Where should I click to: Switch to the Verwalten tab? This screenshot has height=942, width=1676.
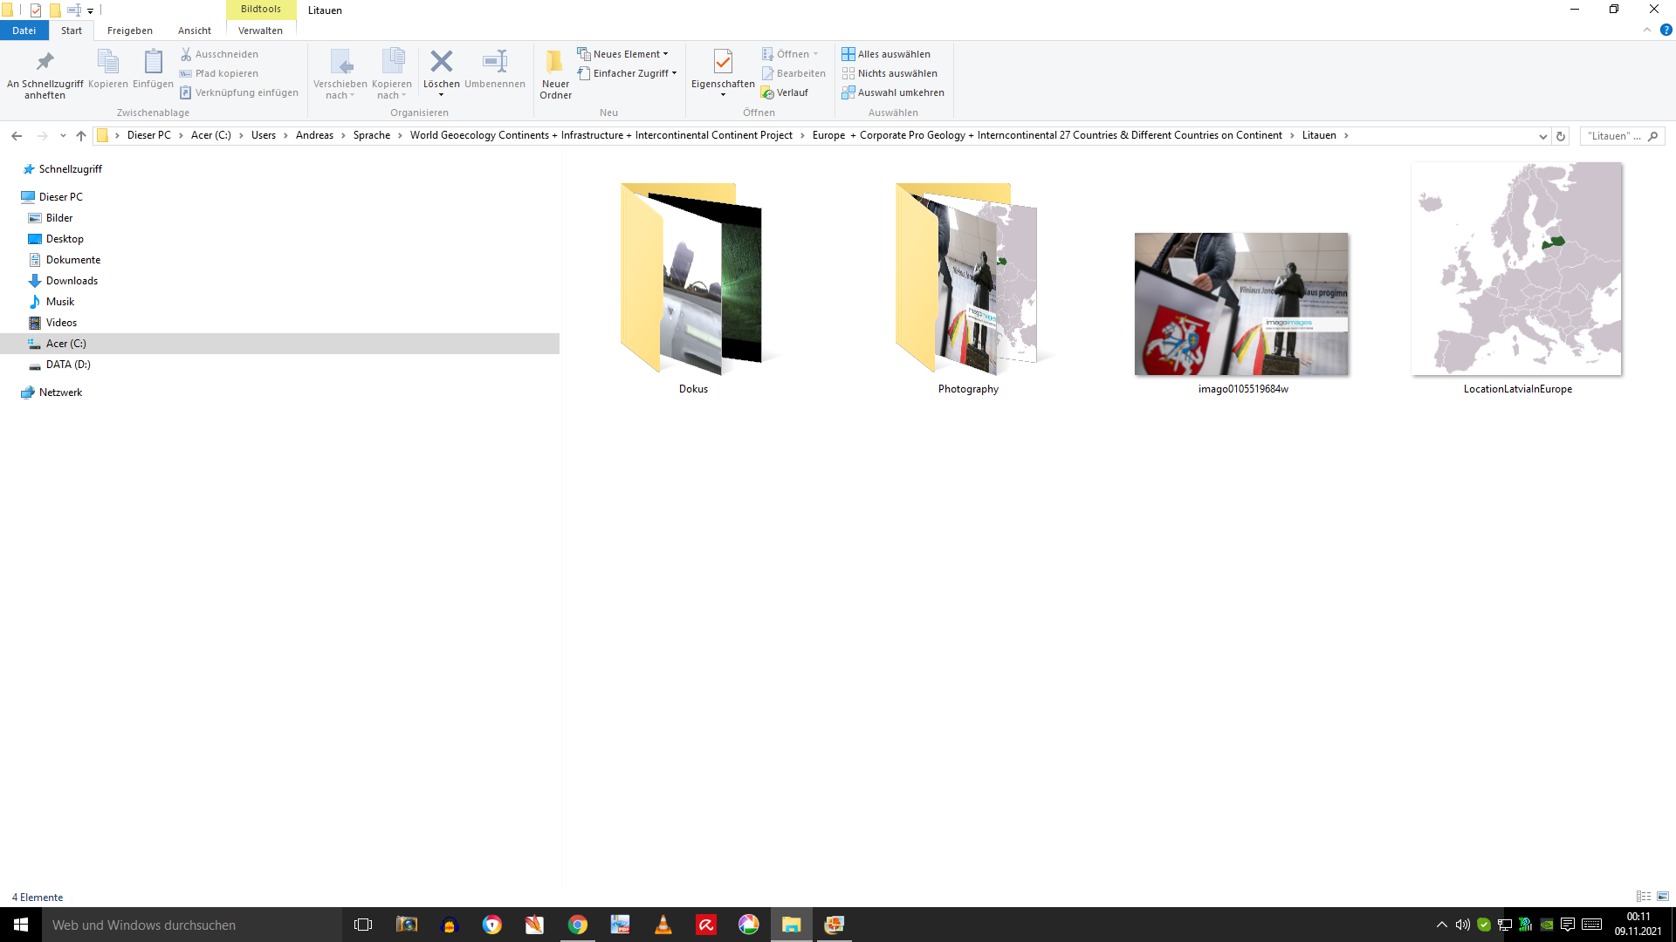260,31
